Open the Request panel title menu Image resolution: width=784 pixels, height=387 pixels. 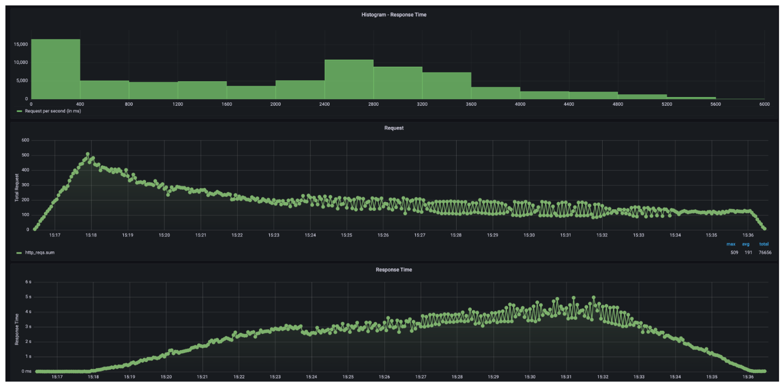coord(394,128)
